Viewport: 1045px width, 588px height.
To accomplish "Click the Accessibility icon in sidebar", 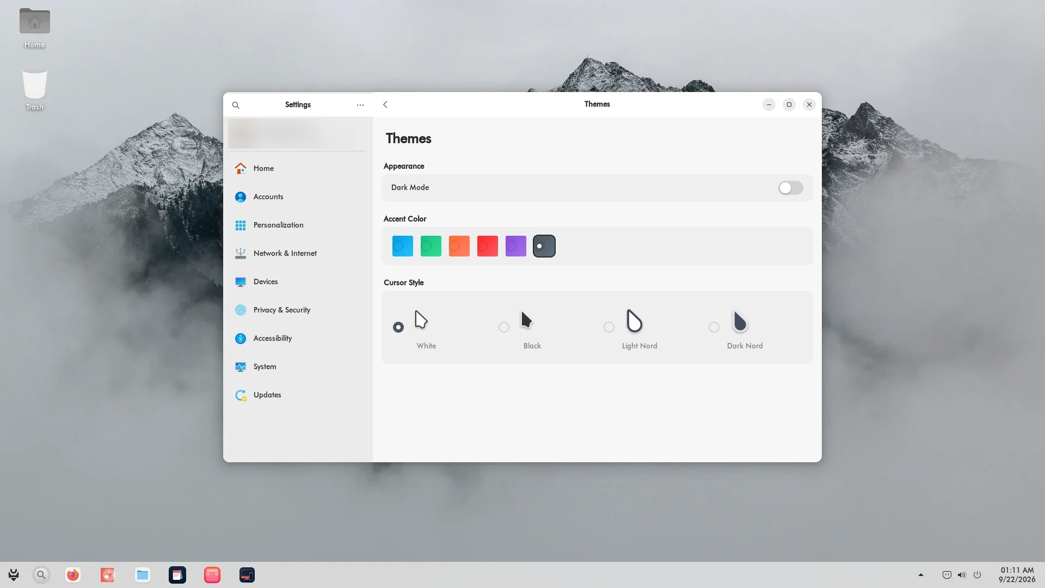I will point(241,338).
